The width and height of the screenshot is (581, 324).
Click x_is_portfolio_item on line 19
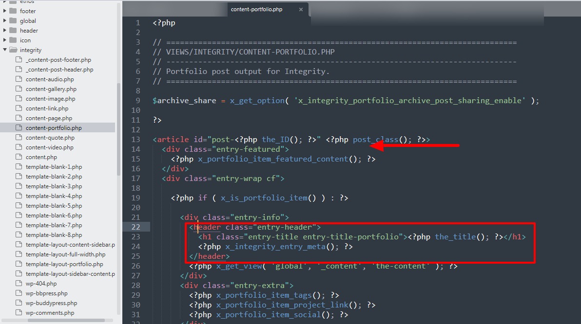click(x=264, y=198)
